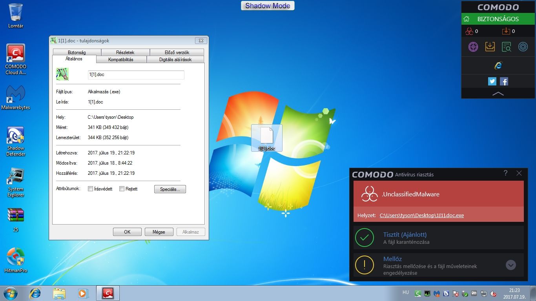Click the Comodo taskbar button

click(108, 293)
